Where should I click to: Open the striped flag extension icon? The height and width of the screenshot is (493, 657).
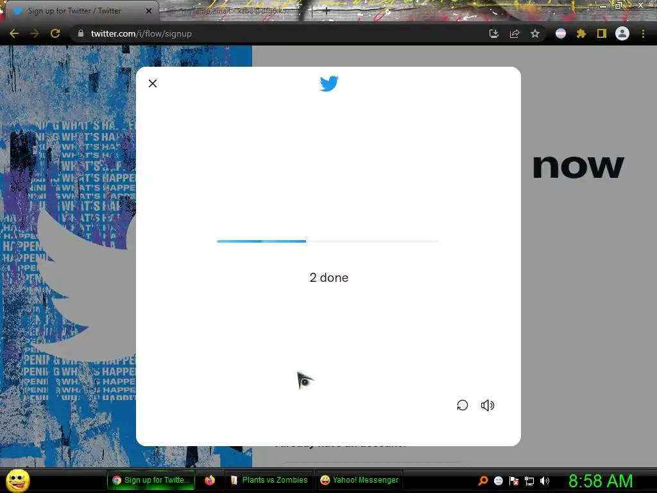(561, 33)
